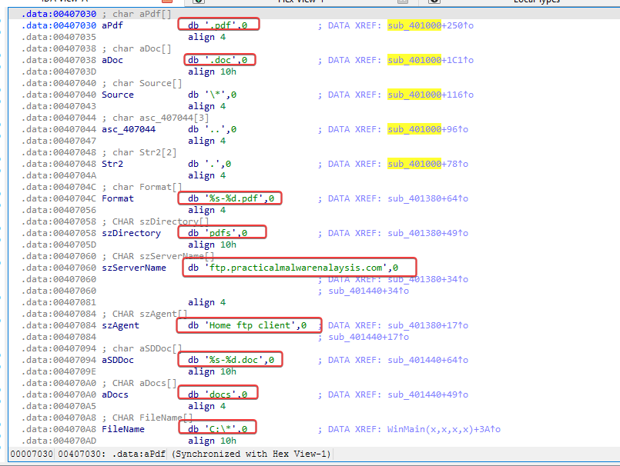Select the db '.doc',0 string definition
620x466 pixels.
218,60
